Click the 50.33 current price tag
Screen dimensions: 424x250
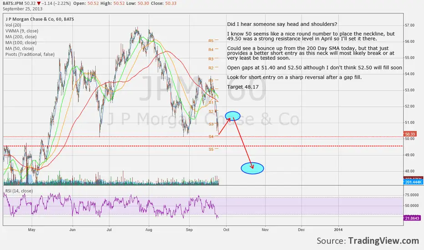409,134
